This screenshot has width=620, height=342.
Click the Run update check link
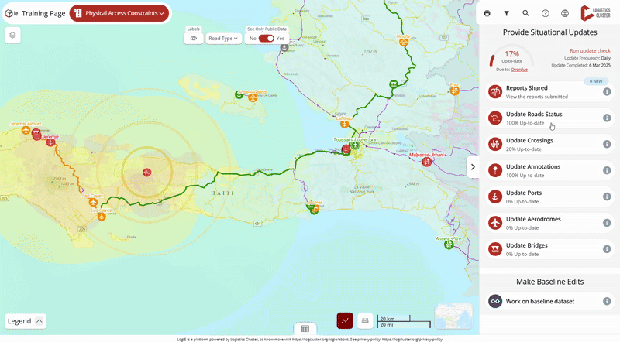[x=590, y=50]
